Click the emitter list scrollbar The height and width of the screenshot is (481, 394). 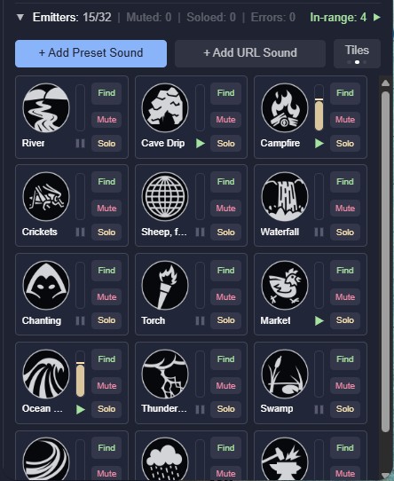click(x=385, y=261)
